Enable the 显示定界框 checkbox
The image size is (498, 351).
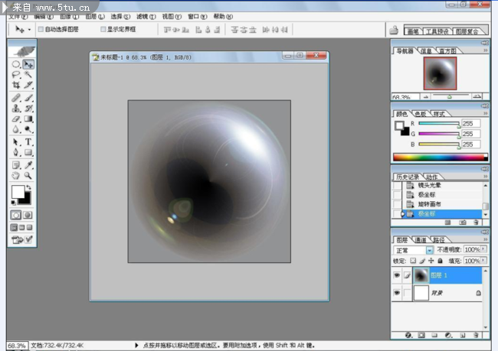104,29
